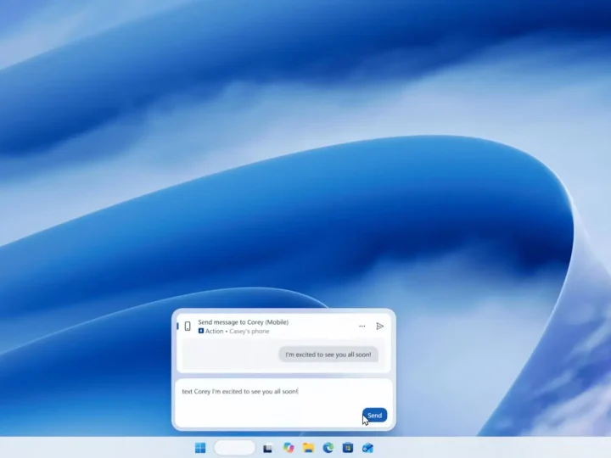The image size is (611, 458).
Task: Open Microsoft Store from the taskbar
Action: pos(348,448)
